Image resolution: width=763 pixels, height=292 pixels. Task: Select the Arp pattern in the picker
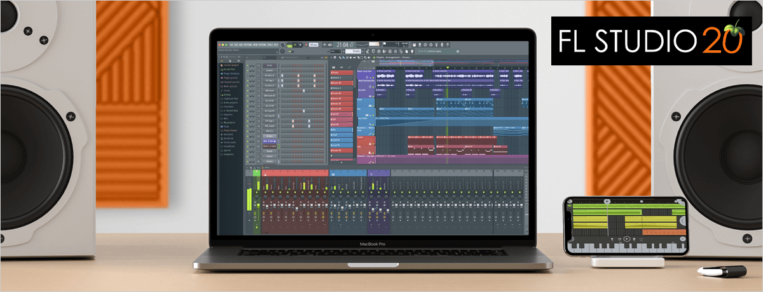341,129
